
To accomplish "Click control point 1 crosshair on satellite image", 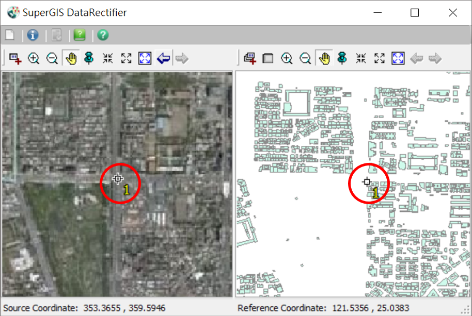I will 118,179.
